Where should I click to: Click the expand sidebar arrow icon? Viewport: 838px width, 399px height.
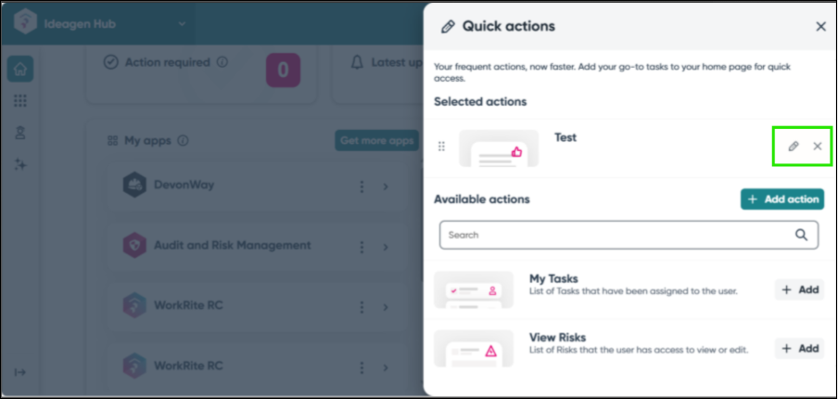point(20,372)
